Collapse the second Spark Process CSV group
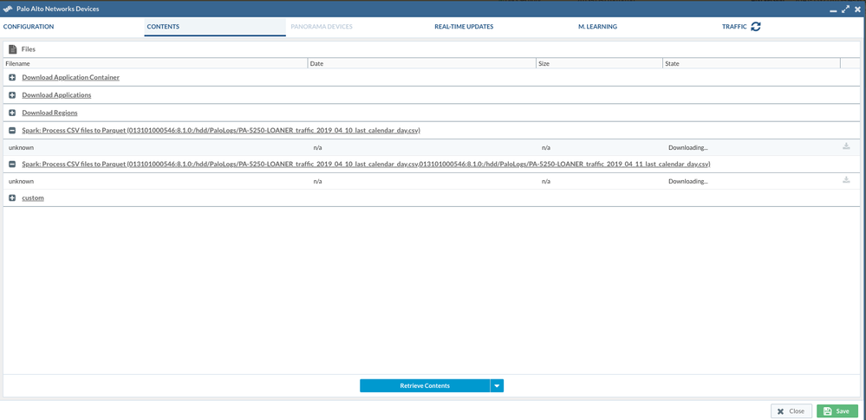This screenshot has height=420, width=866. click(x=12, y=164)
